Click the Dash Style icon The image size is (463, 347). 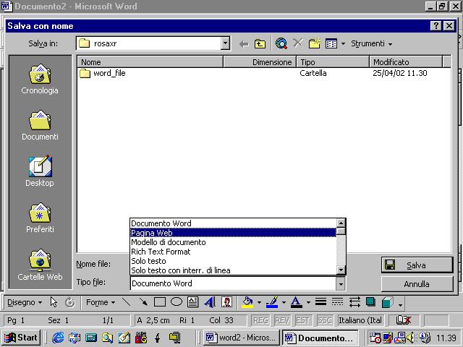coord(337,302)
